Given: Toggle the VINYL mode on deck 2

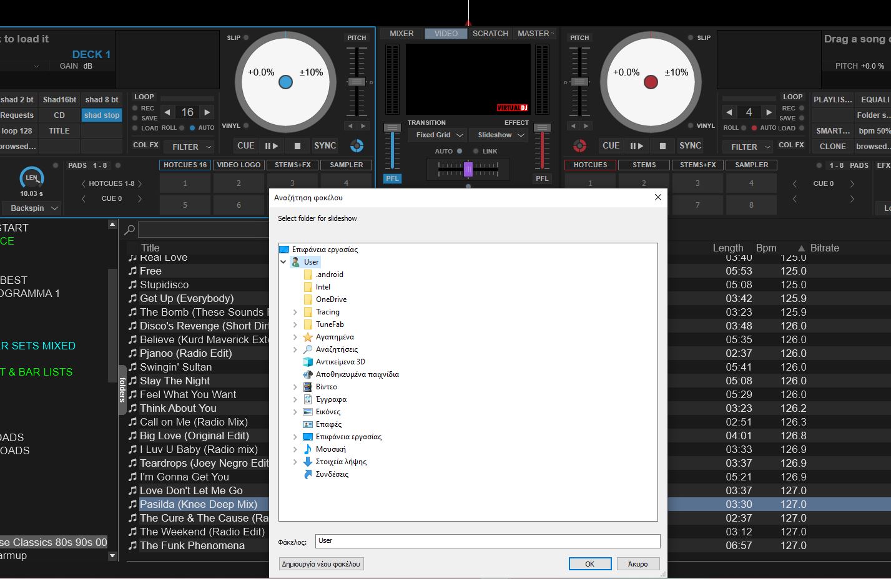Looking at the screenshot, I should pyautogui.click(x=691, y=125).
